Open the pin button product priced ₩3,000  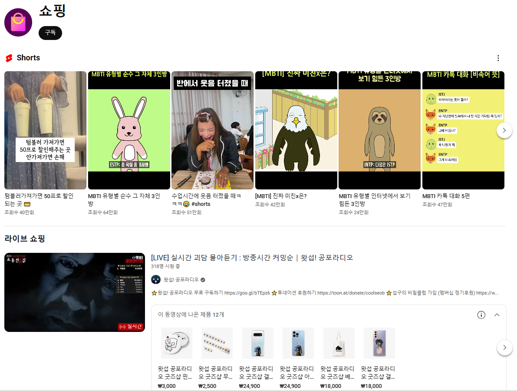[x=176, y=343]
